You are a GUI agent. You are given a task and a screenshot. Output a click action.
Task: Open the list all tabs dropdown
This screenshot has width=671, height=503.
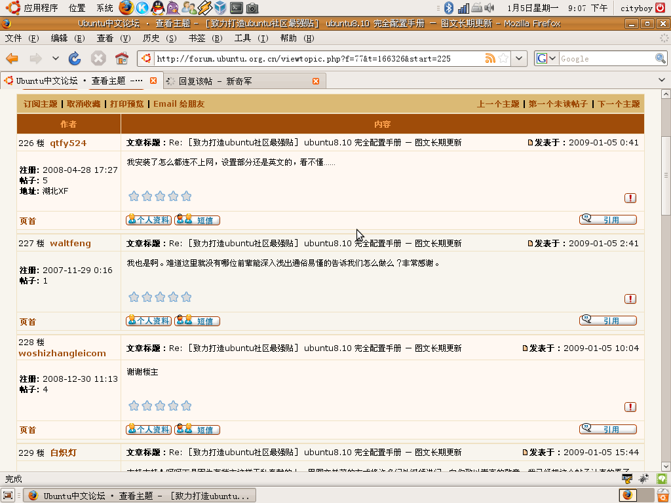(x=662, y=80)
